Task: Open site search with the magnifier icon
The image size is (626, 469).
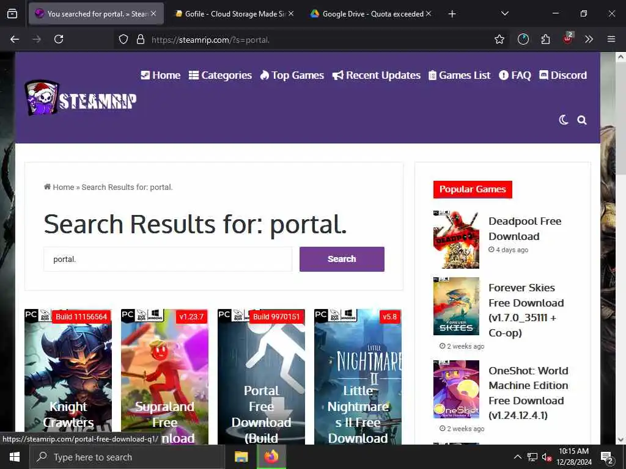Action: click(582, 120)
